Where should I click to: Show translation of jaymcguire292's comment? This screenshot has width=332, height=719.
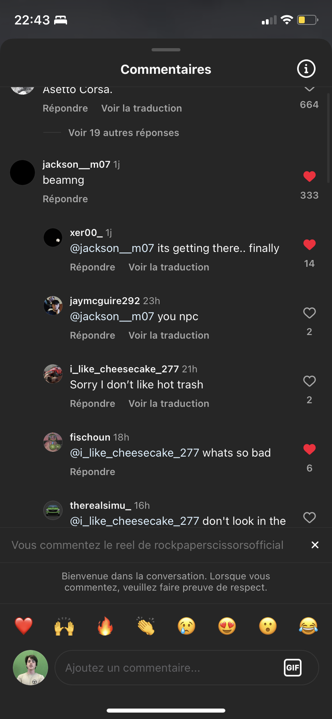click(169, 335)
